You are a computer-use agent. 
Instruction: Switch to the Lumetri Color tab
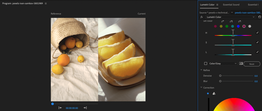[x=207, y=5]
